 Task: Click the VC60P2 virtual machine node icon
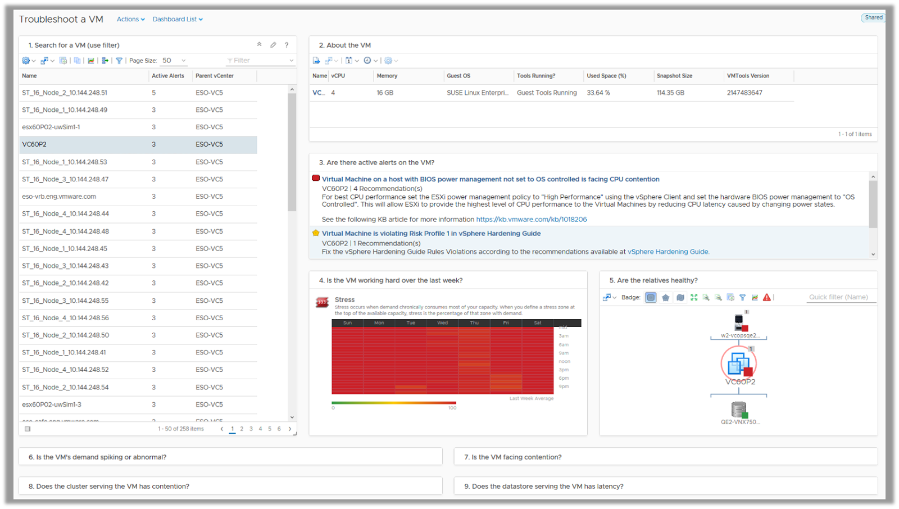click(x=739, y=364)
